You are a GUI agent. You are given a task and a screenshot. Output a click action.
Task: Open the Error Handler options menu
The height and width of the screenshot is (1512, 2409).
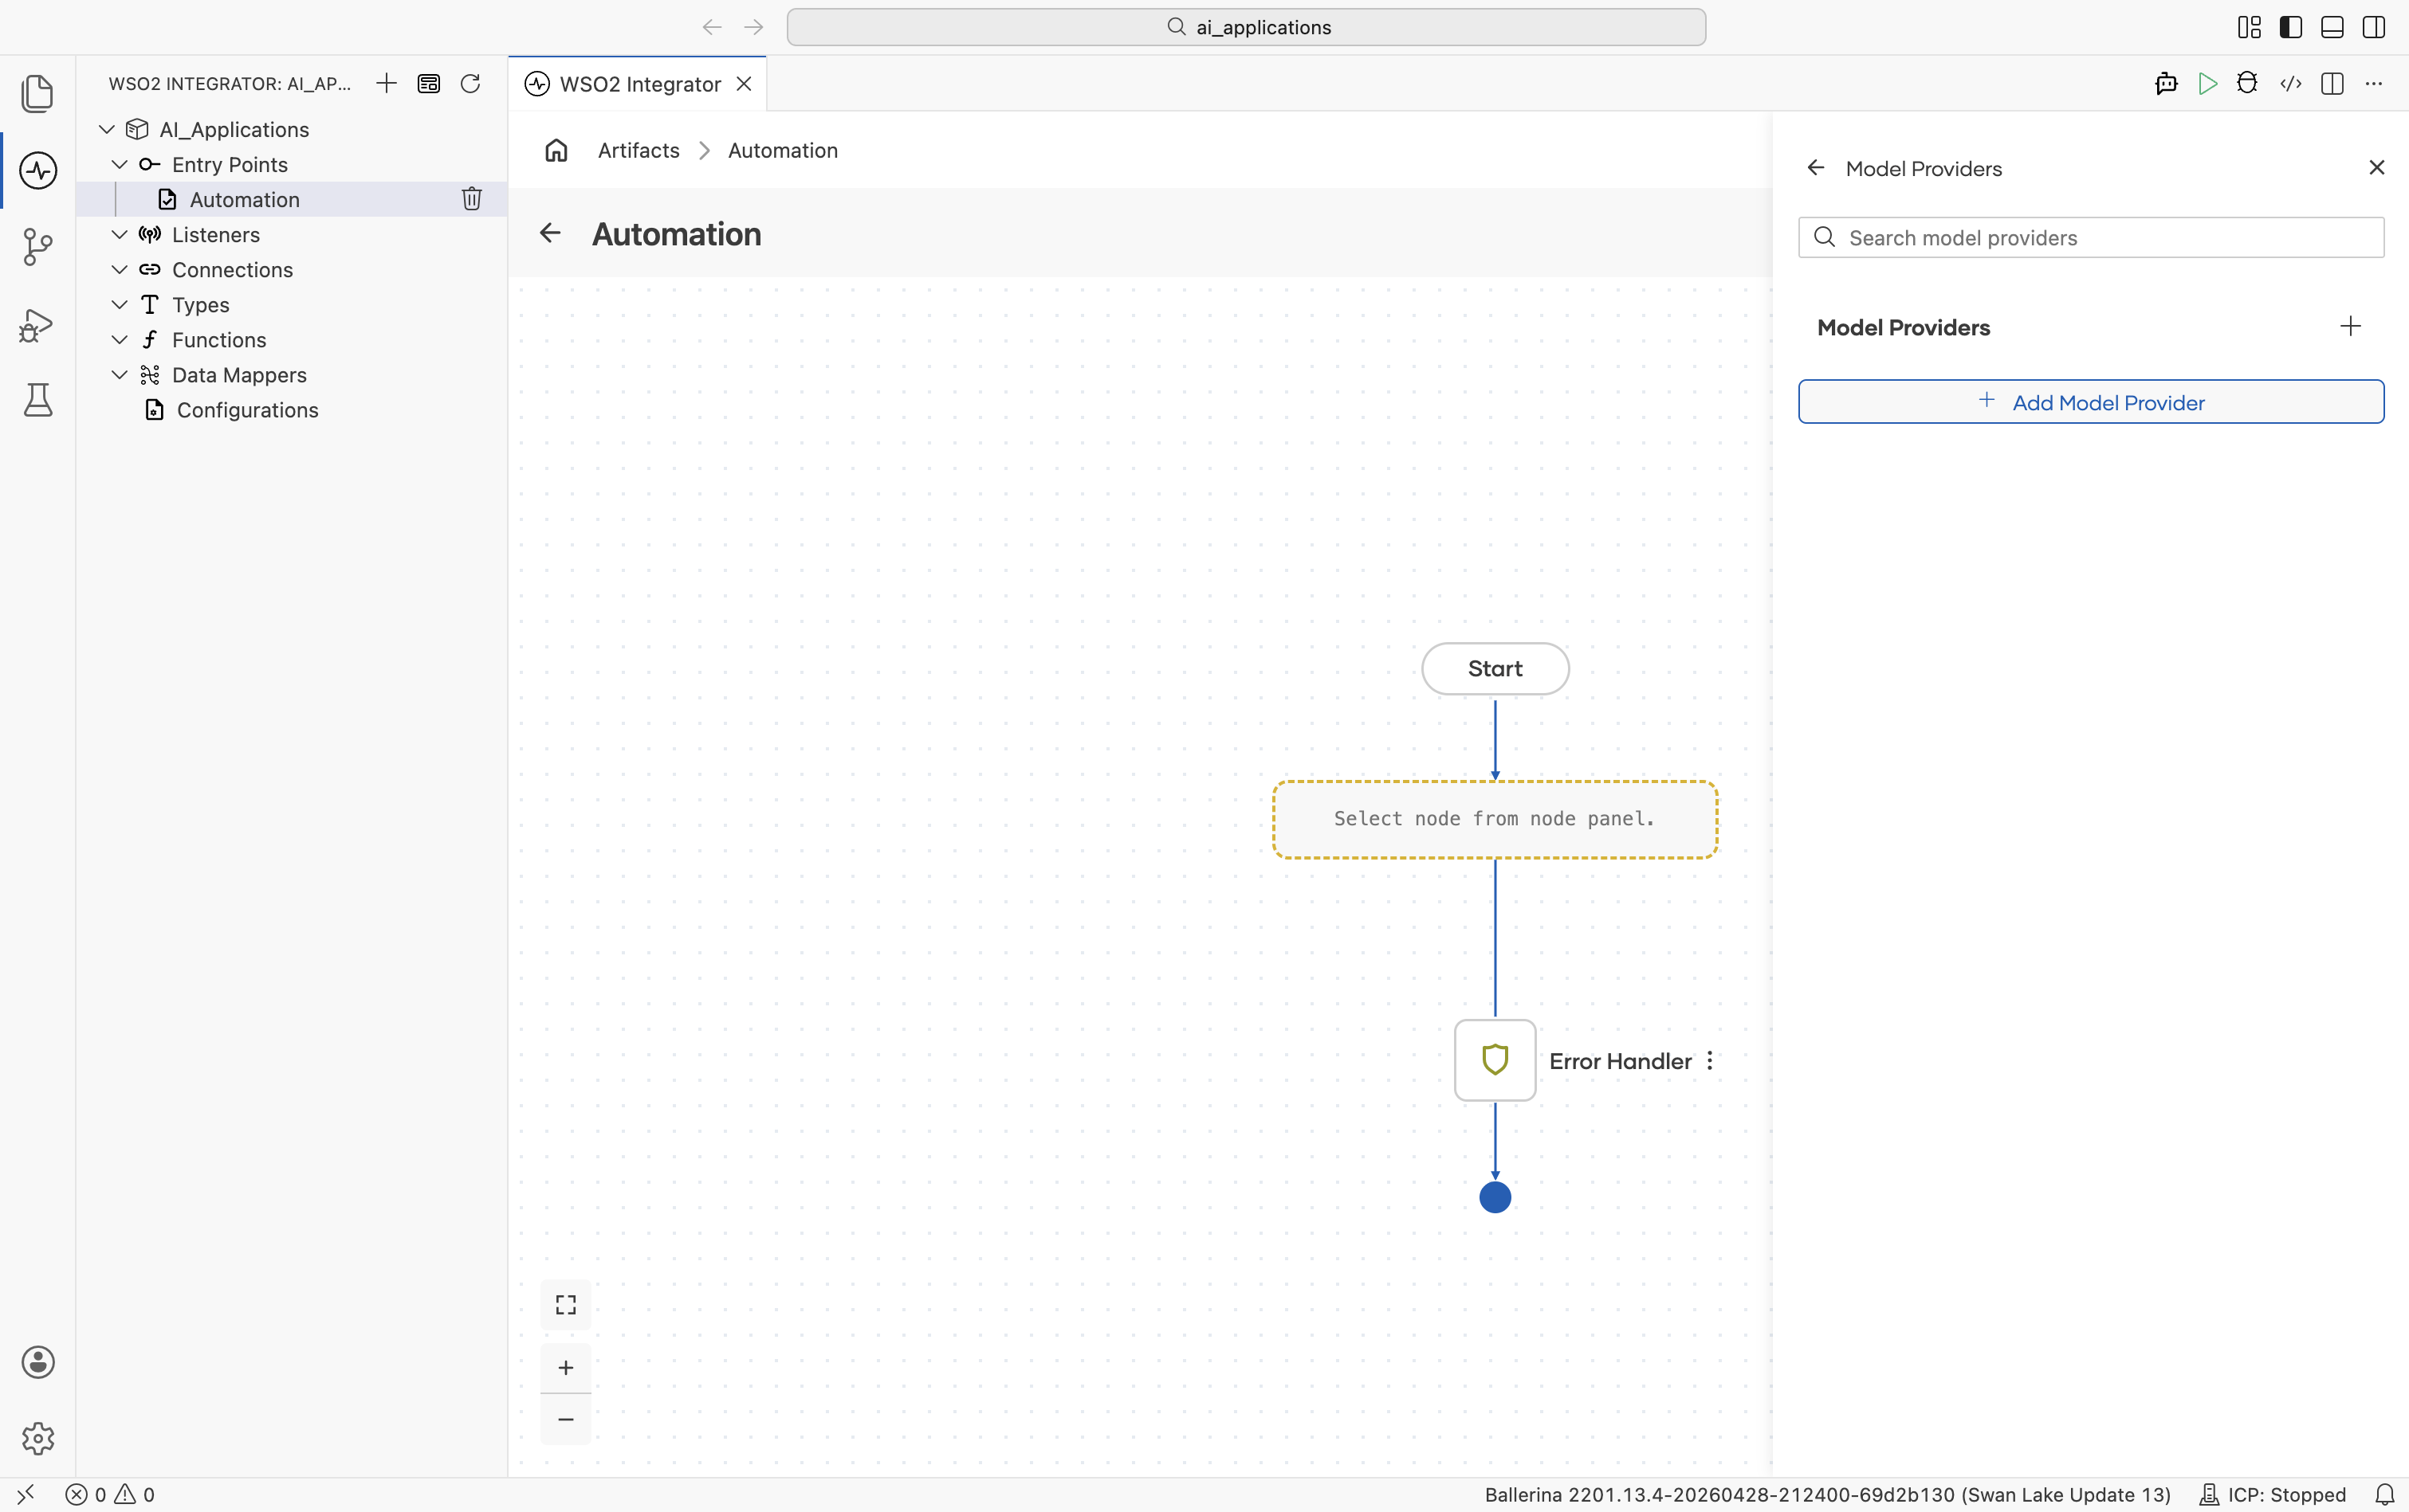pyautogui.click(x=1710, y=1061)
